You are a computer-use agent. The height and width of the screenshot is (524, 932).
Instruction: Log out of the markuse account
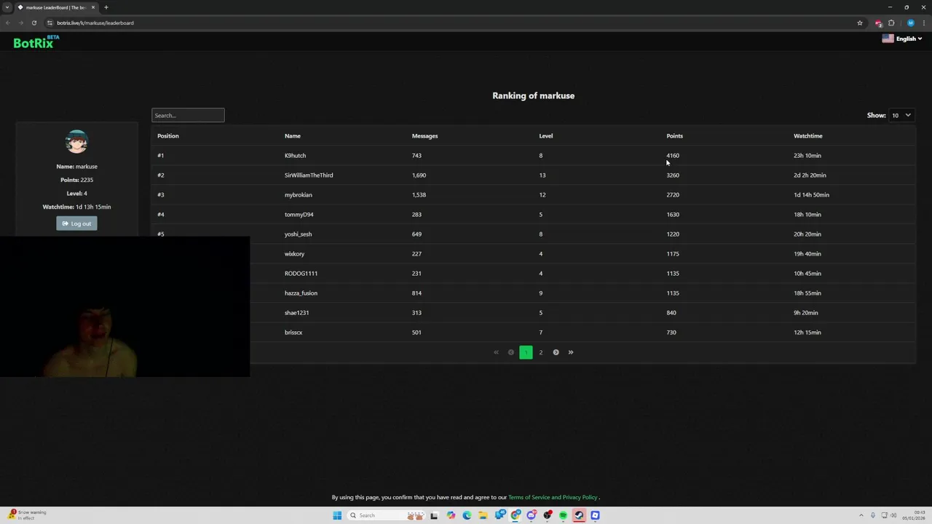coord(76,223)
